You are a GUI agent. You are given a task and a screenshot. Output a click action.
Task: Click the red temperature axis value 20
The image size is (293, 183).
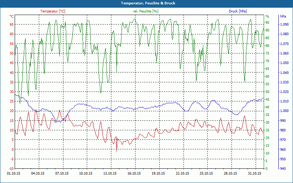[x=12, y=111]
